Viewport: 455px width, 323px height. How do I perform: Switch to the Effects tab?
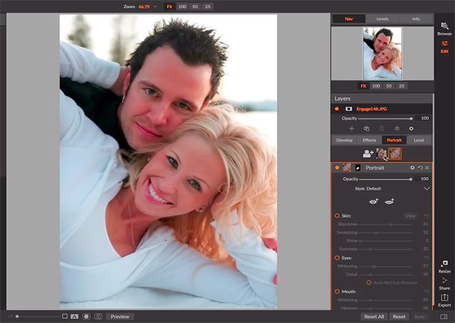click(369, 140)
